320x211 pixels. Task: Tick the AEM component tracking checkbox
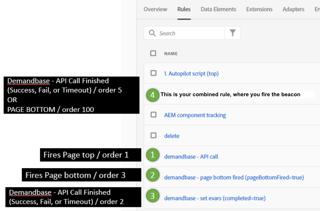153,115
